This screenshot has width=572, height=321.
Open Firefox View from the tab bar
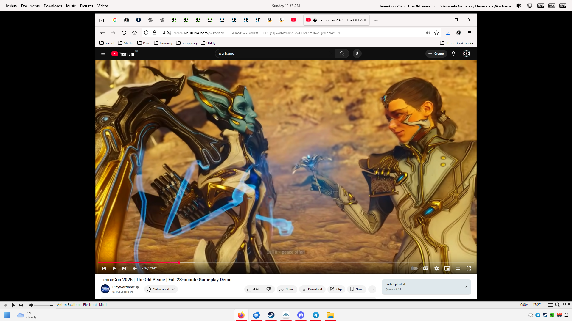coord(101,20)
